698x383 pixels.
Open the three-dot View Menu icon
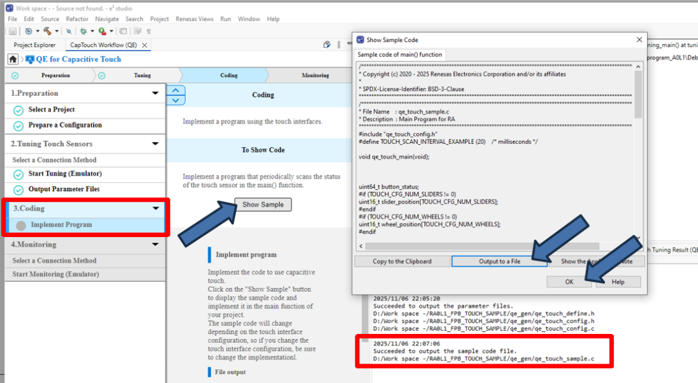tap(339, 45)
